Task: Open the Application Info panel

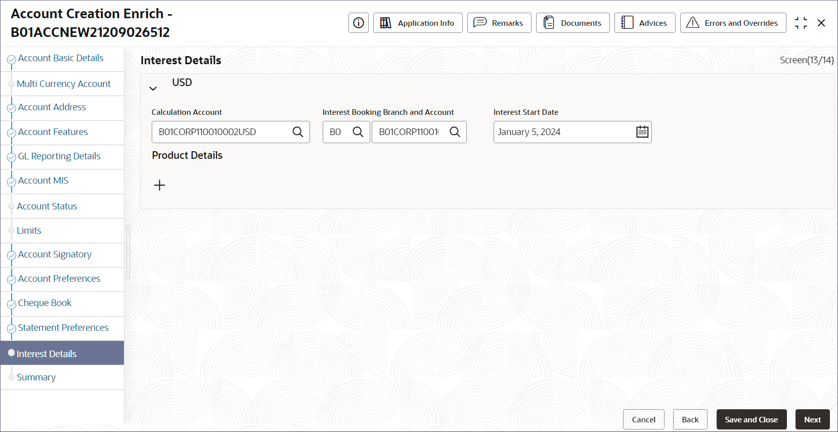Action: point(418,23)
